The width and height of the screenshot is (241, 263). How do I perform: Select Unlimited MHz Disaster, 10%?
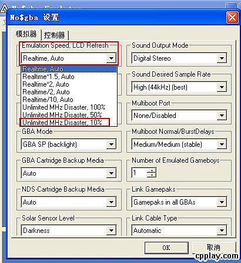pyautogui.click(x=69, y=123)
